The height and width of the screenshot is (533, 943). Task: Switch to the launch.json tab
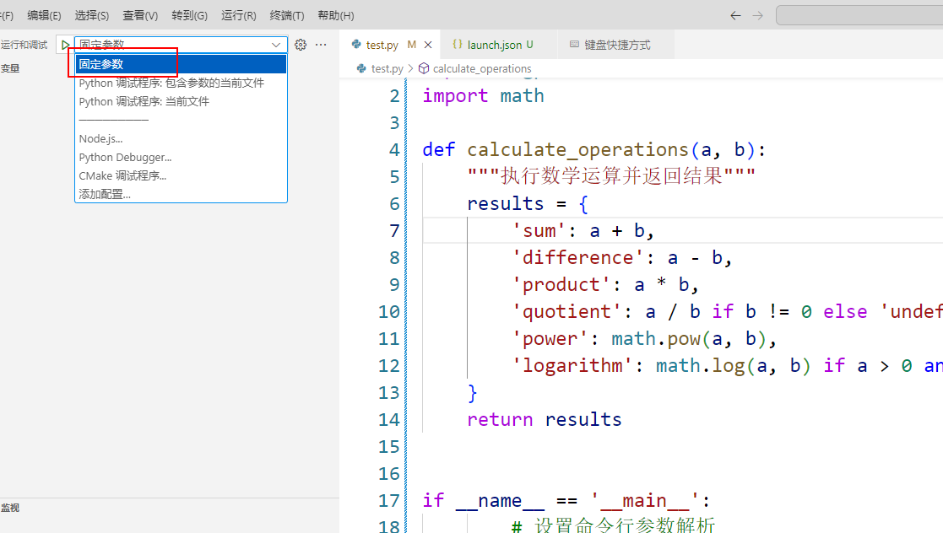499,45
